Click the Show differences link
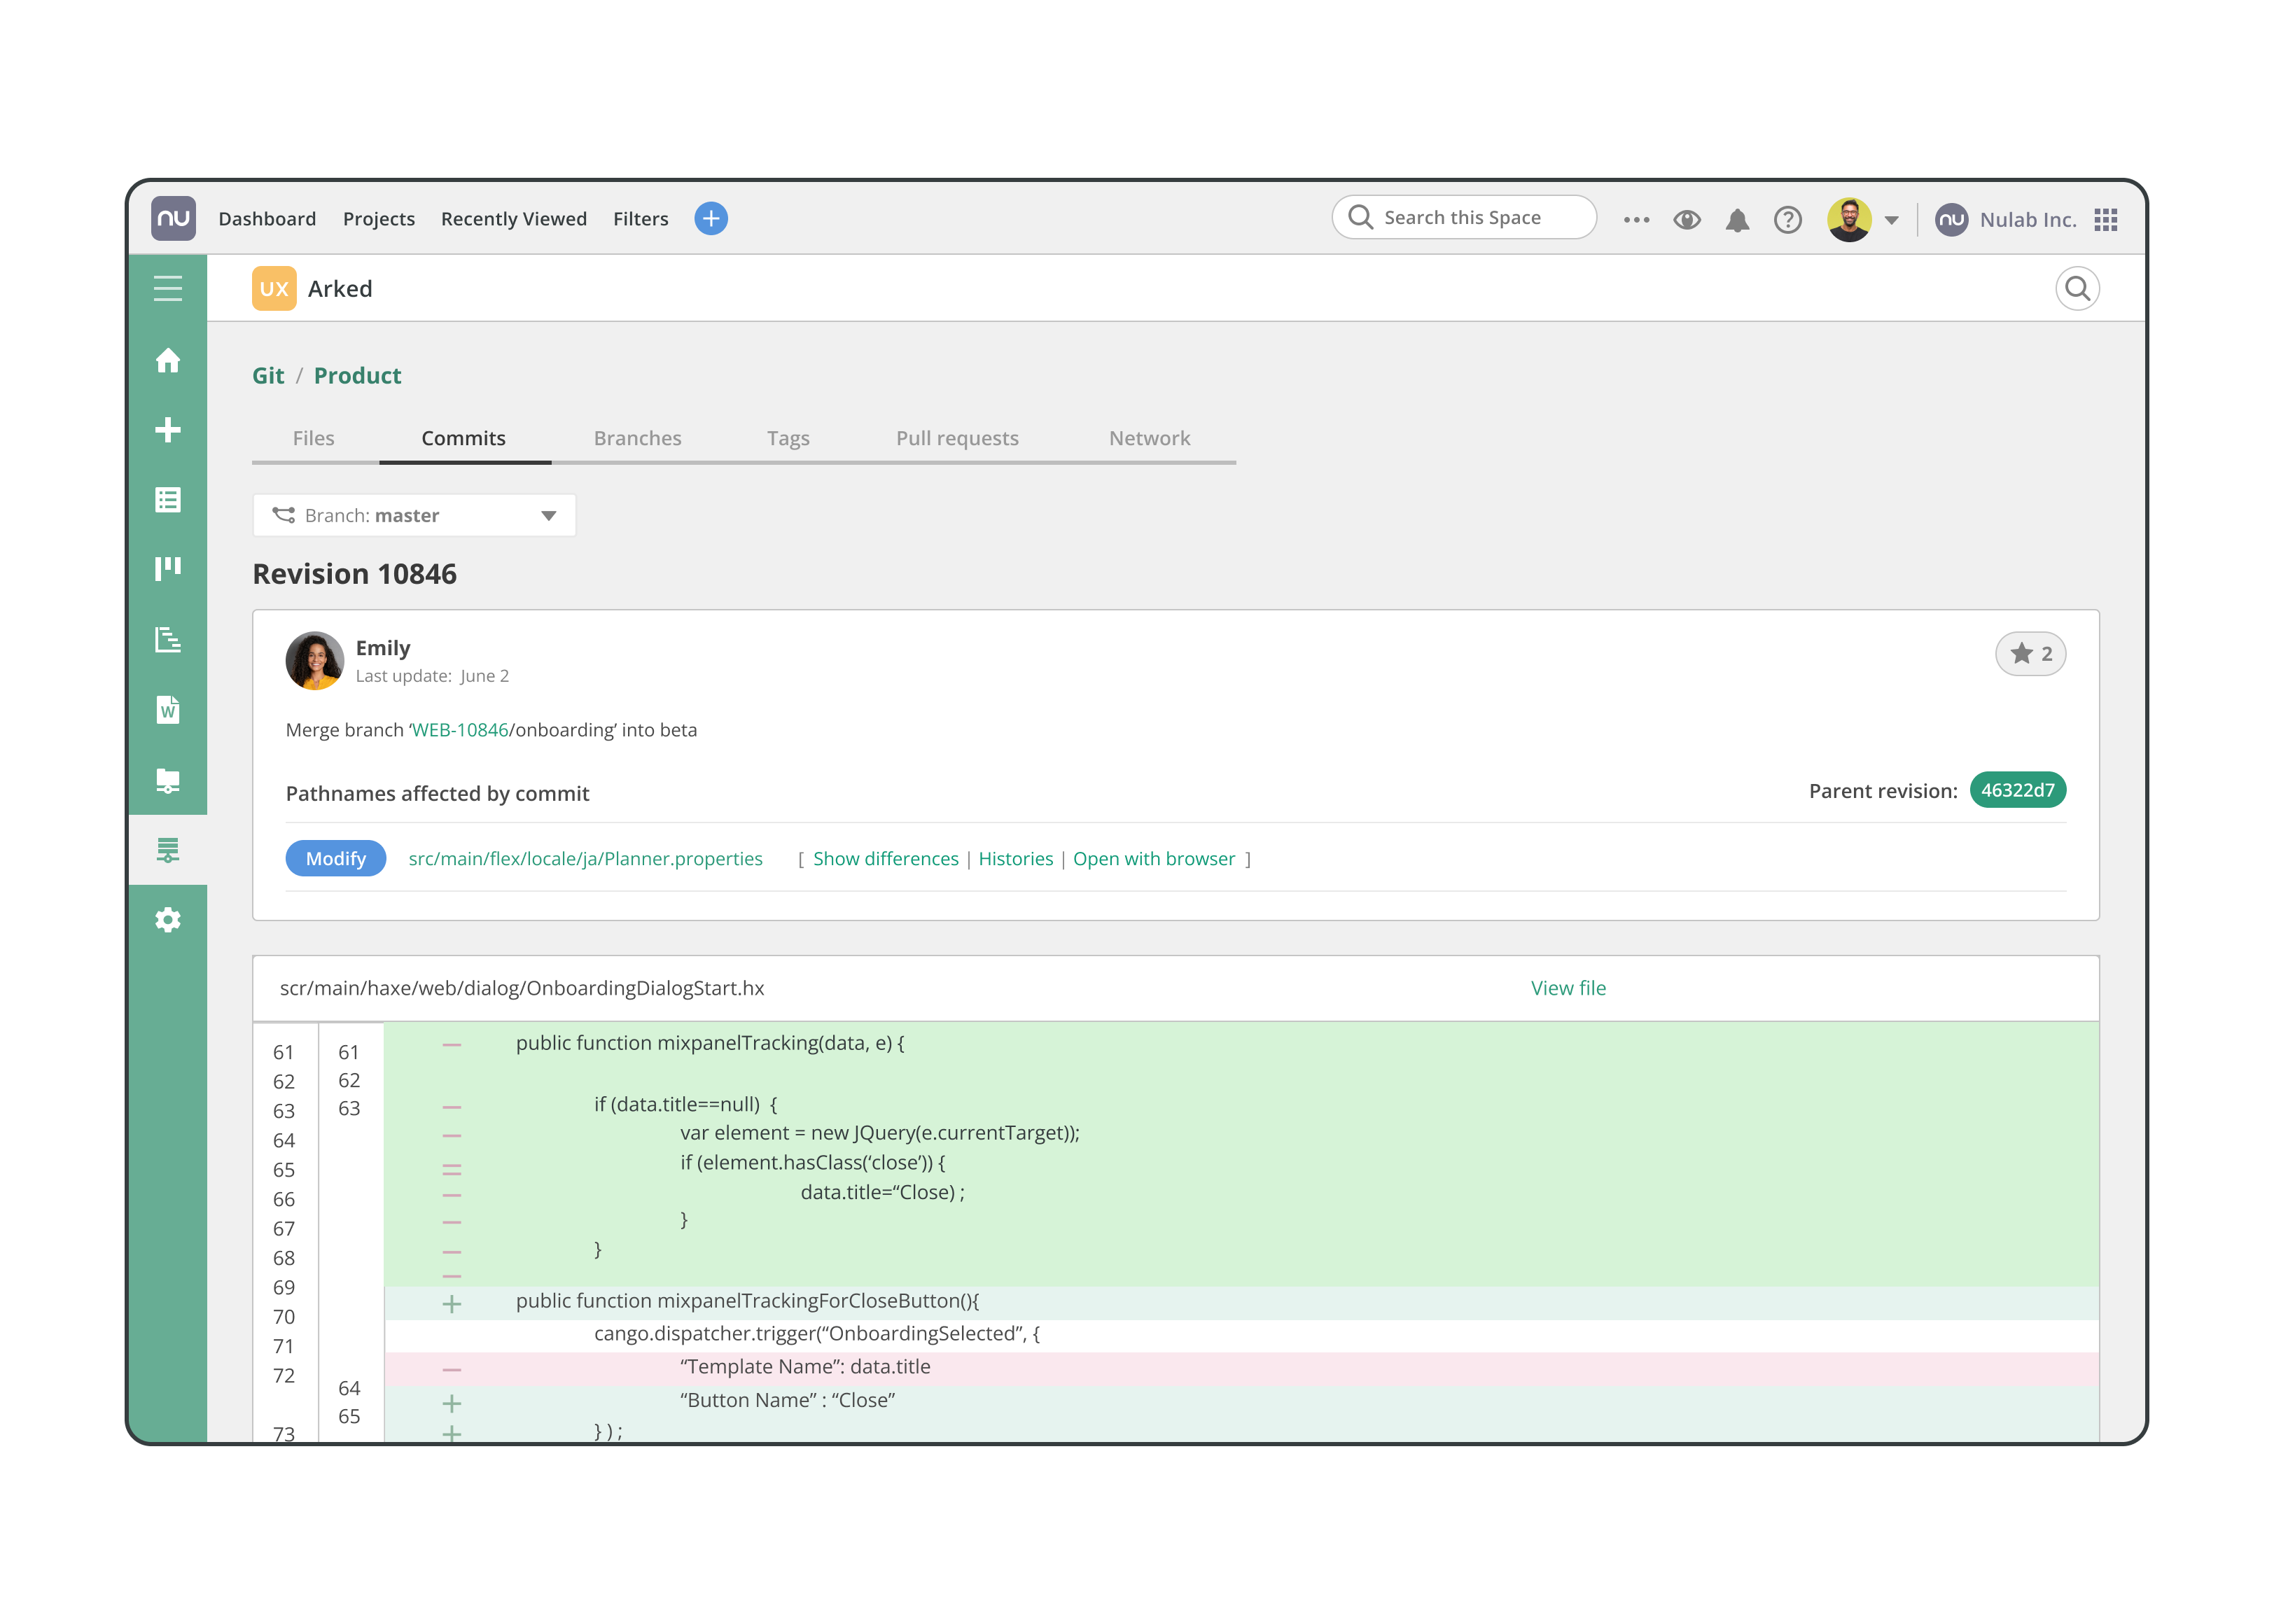The width and height of the screenshot is (2274, 1624). pyautogui.click(x=885, y=859)
